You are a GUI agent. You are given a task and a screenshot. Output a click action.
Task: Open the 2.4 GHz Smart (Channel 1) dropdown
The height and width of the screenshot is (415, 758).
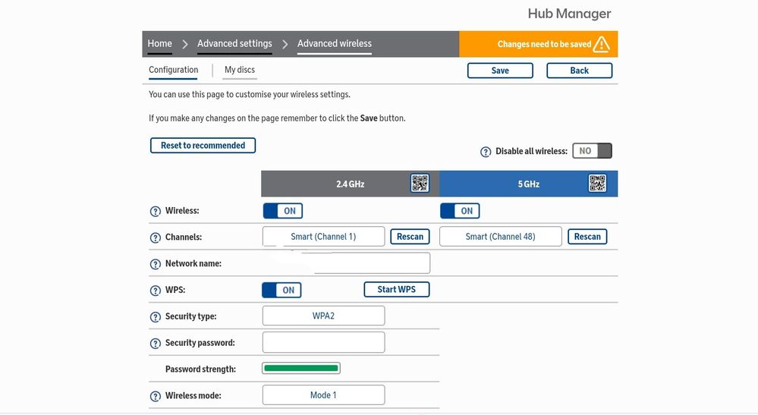323,237
